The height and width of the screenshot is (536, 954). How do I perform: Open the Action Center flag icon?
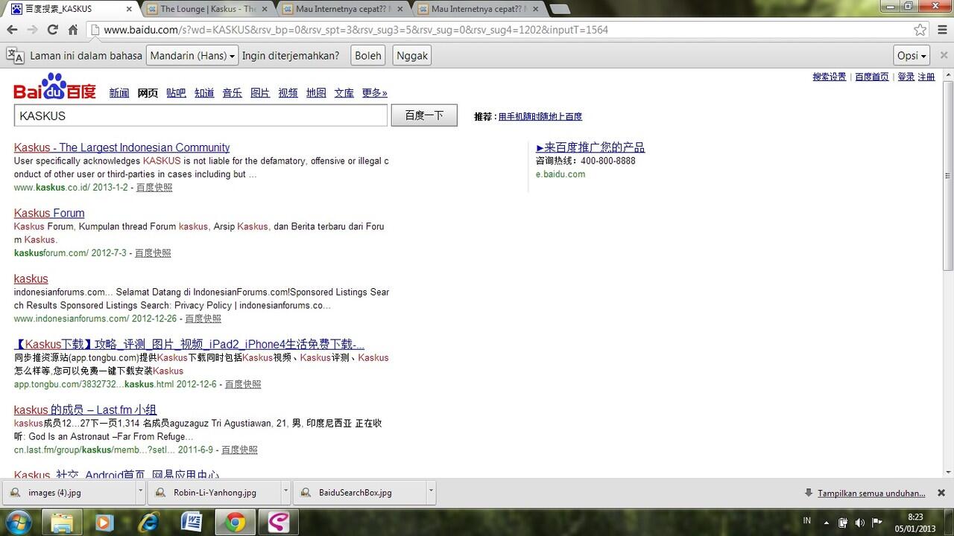[877, 523]
